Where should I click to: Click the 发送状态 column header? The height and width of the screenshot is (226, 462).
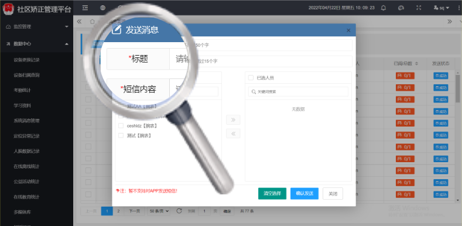pyautogui.click(x=441, y=64)
